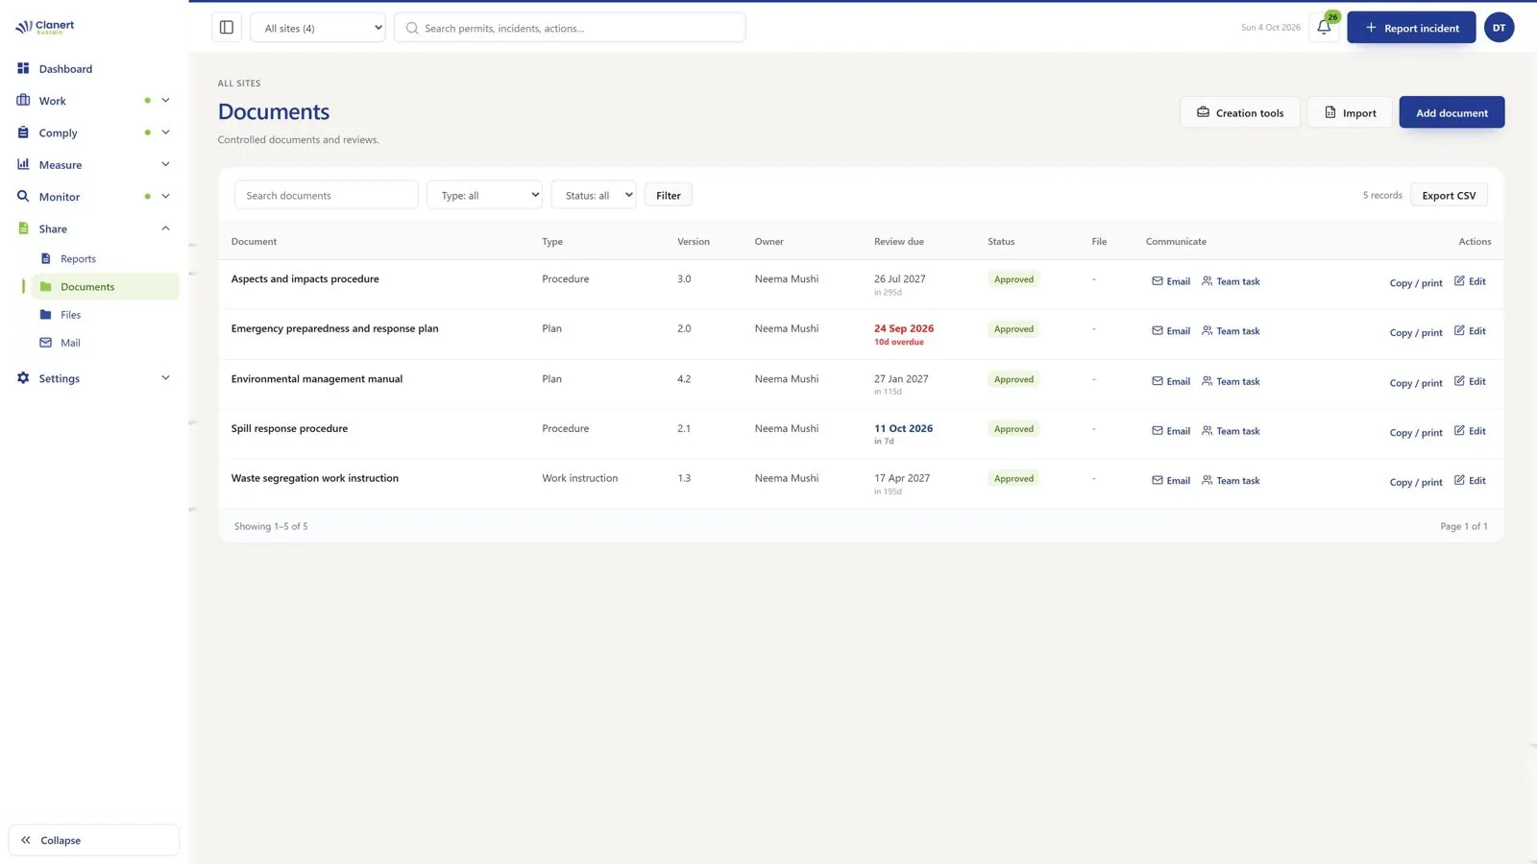1537x864 pixels.
Task: Email the Aspects and impacts procedure
Action: 1171,281
